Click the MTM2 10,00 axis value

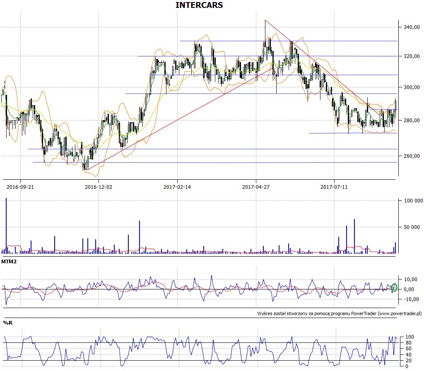(x=410, y=279)
